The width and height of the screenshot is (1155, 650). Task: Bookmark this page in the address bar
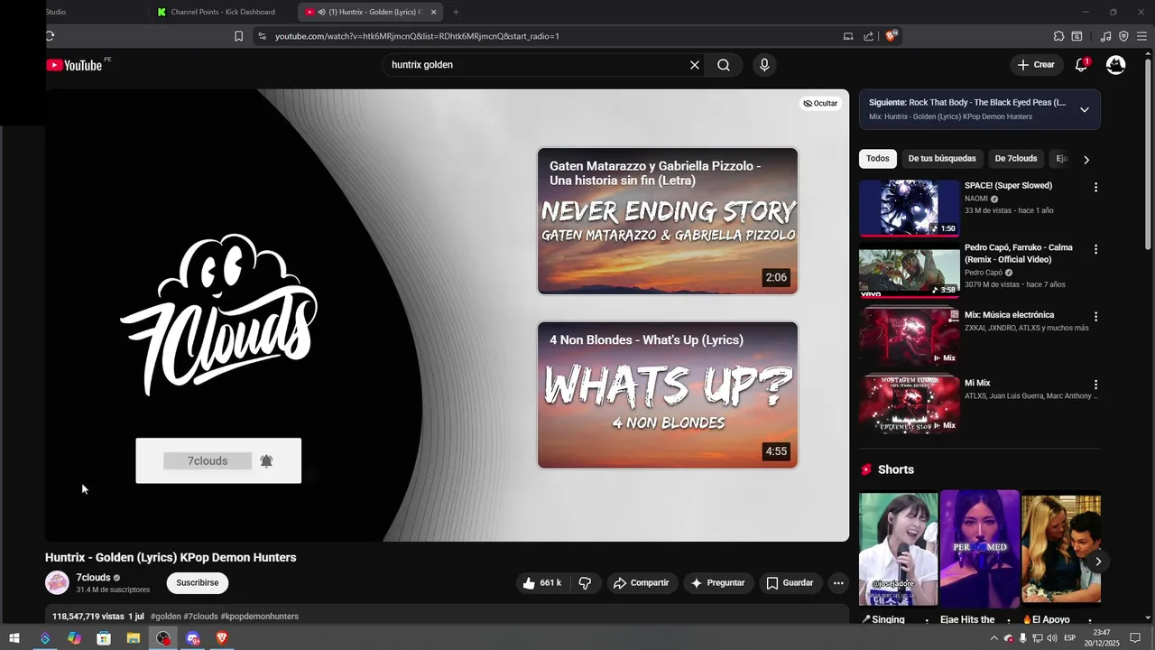[x=238, y=36]
